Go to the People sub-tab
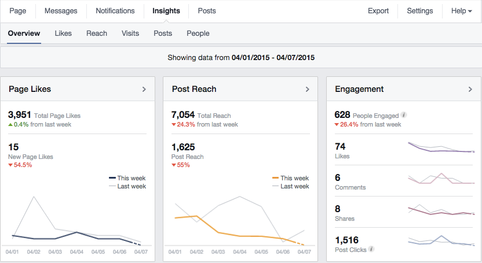Image resolution: width=482 pixels, height=263 pixels. click(x=198, y=34)
